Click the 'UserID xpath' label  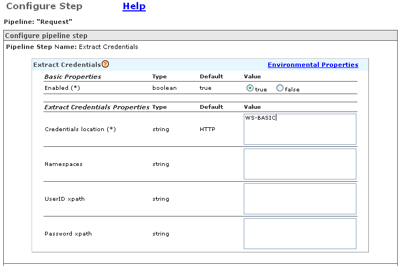click(64, 199)
